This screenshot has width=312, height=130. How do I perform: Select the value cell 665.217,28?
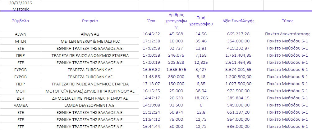[238, 34]
